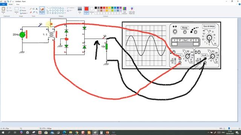241x135 pixels.
Task: Pick the black colour swatch
Action: click(96, 8)
